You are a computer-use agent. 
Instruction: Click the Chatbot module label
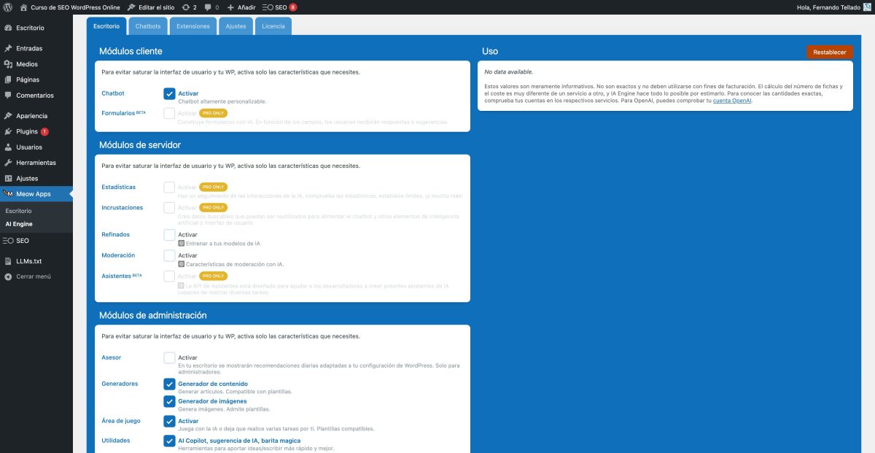[x=113, y=93]
